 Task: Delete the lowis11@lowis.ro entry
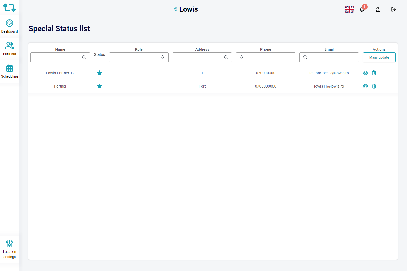[374, 86]
